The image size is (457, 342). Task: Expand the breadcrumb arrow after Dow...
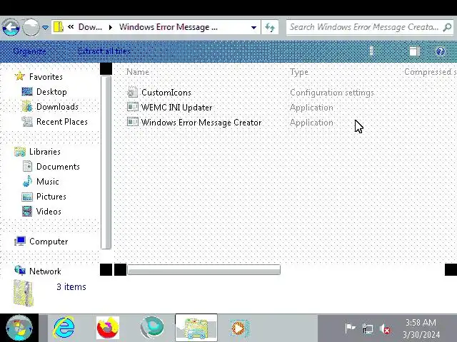coord(111,27)
